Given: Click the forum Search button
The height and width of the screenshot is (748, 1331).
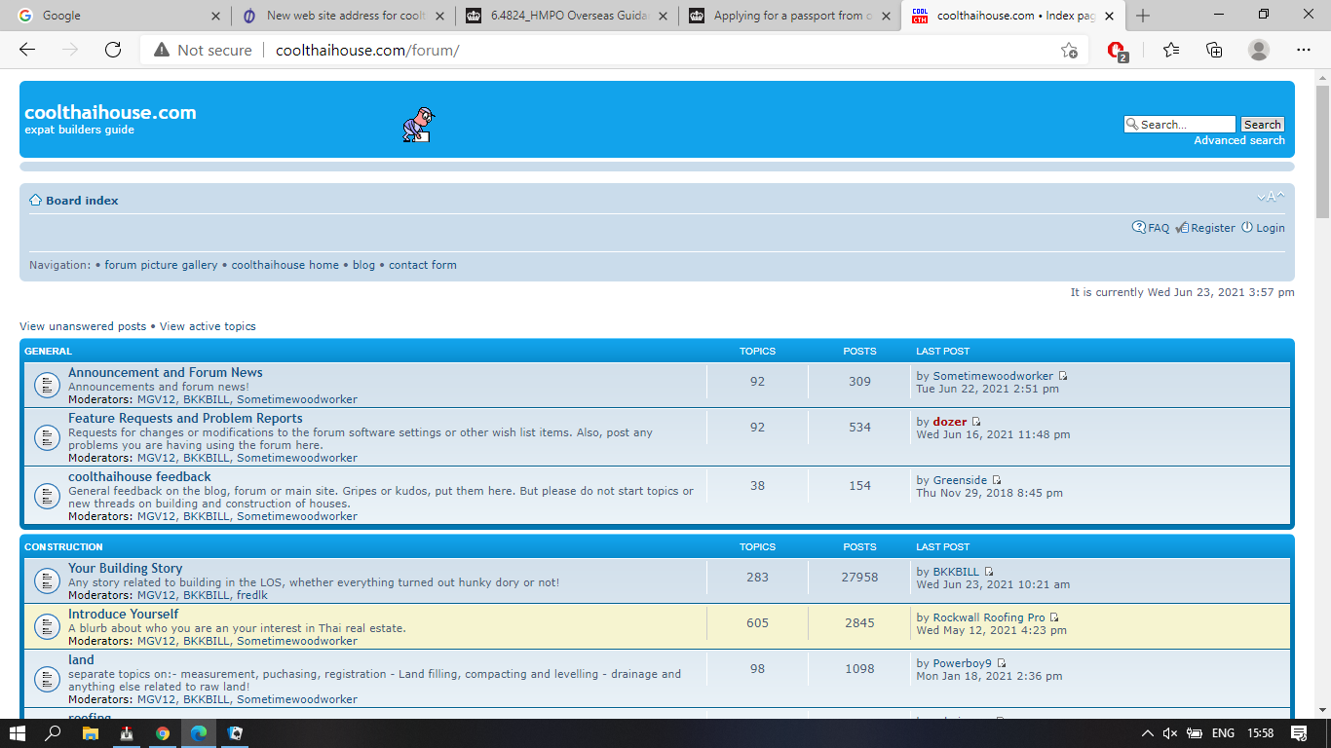Looking at the screenshot, I should 1262,125.
